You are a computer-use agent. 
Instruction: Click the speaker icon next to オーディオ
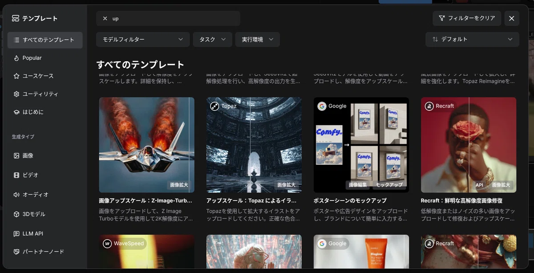(x=16, y=195)
